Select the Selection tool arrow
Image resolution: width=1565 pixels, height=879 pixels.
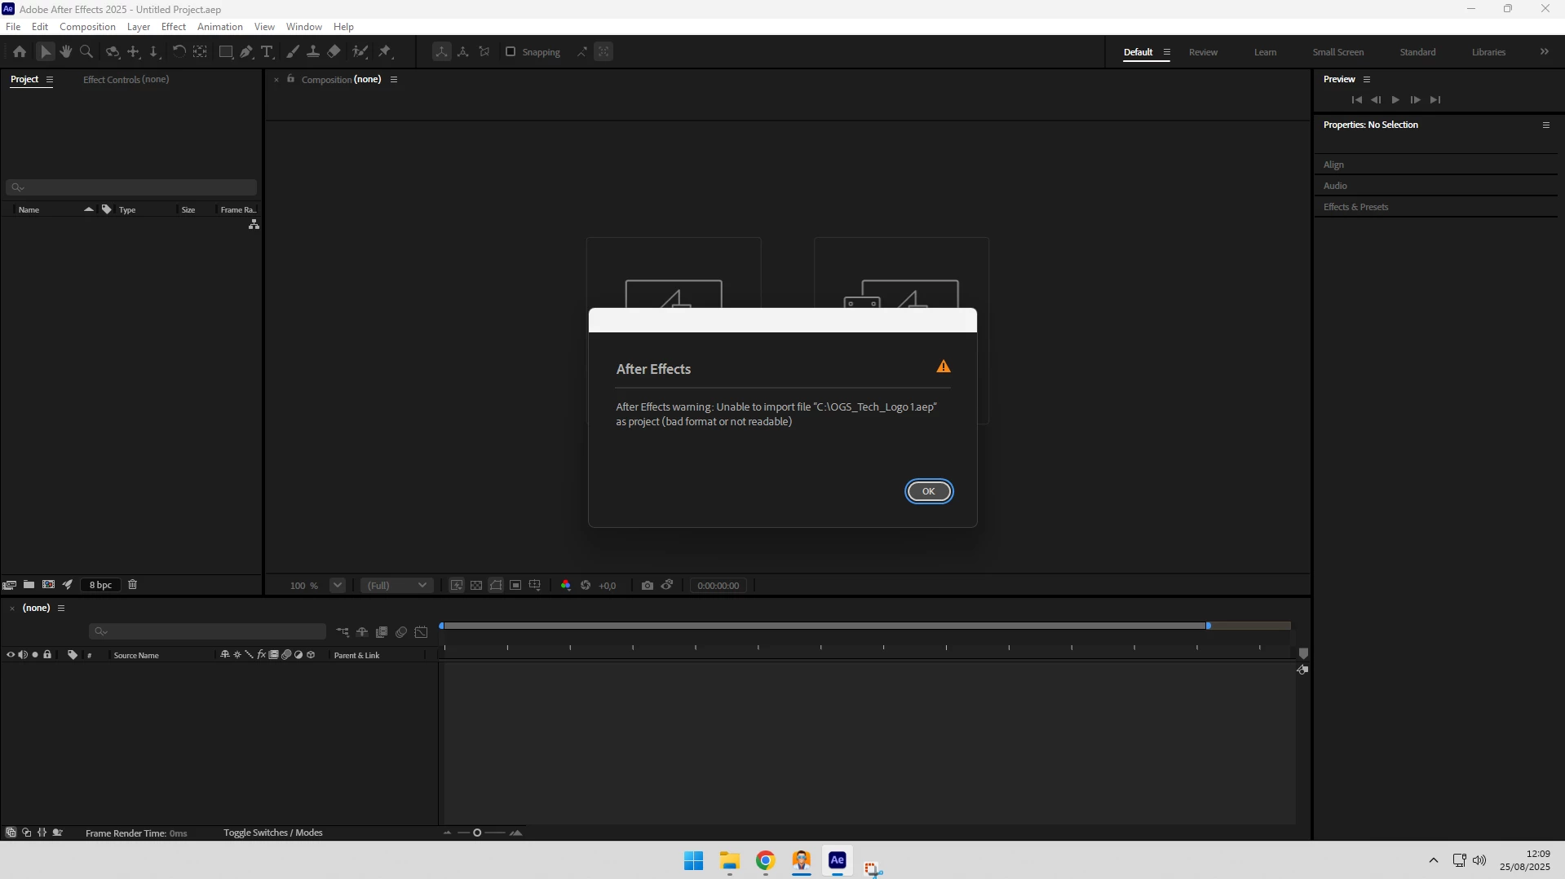click(x=45, y=52)
